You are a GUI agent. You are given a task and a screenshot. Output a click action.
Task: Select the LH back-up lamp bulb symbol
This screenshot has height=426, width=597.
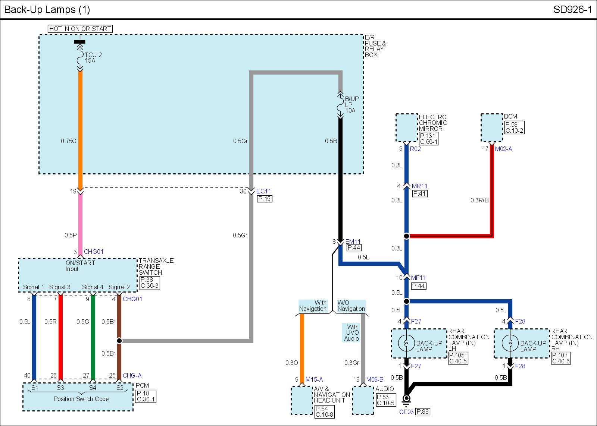click(x=406, y=343)
